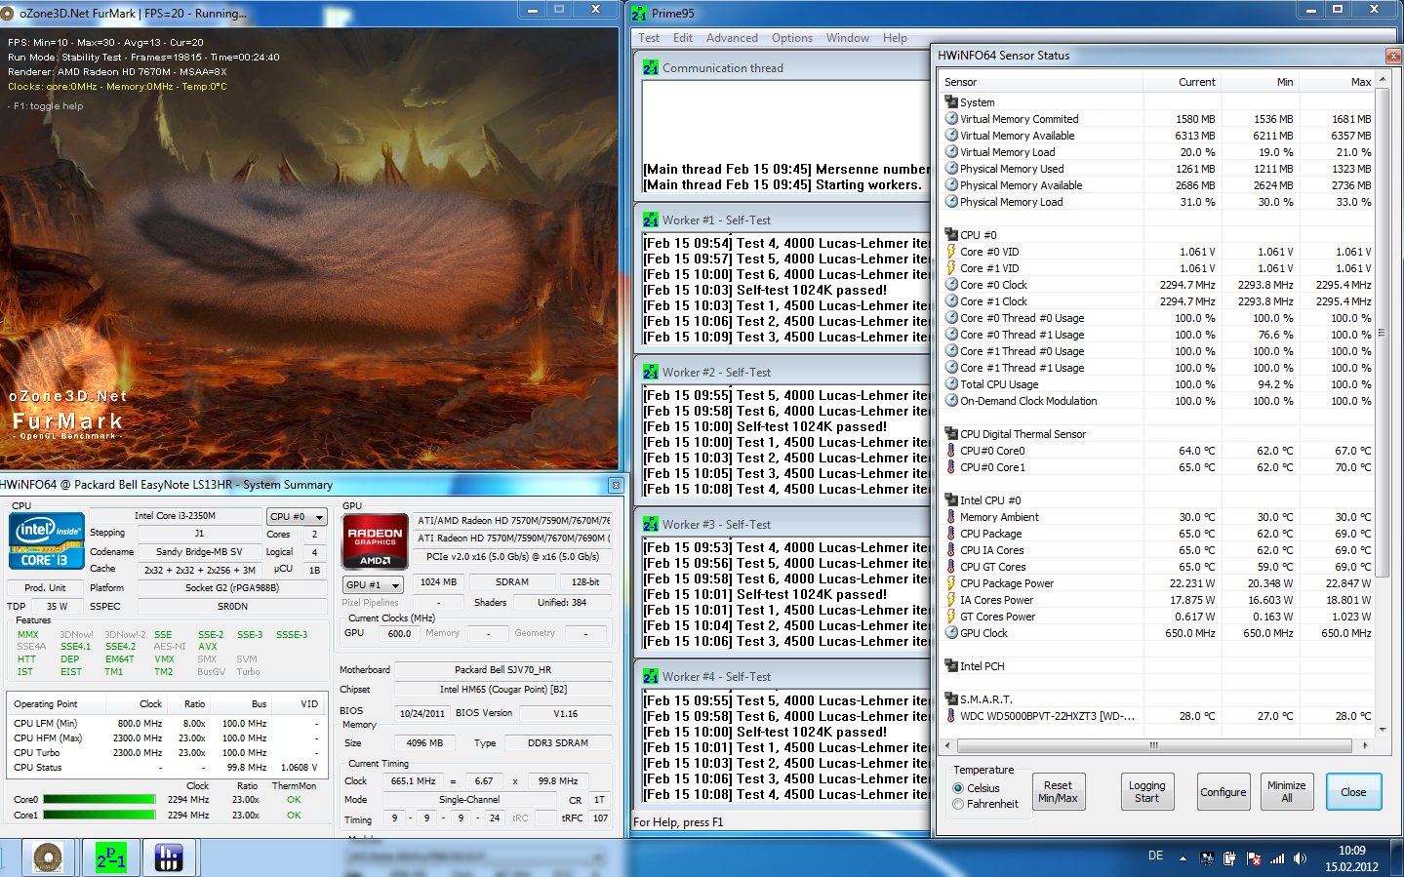Viewport: 1404px width, 877px height.
Task: Open the volume icon in the system tray
Action: tap(1300, 858)
